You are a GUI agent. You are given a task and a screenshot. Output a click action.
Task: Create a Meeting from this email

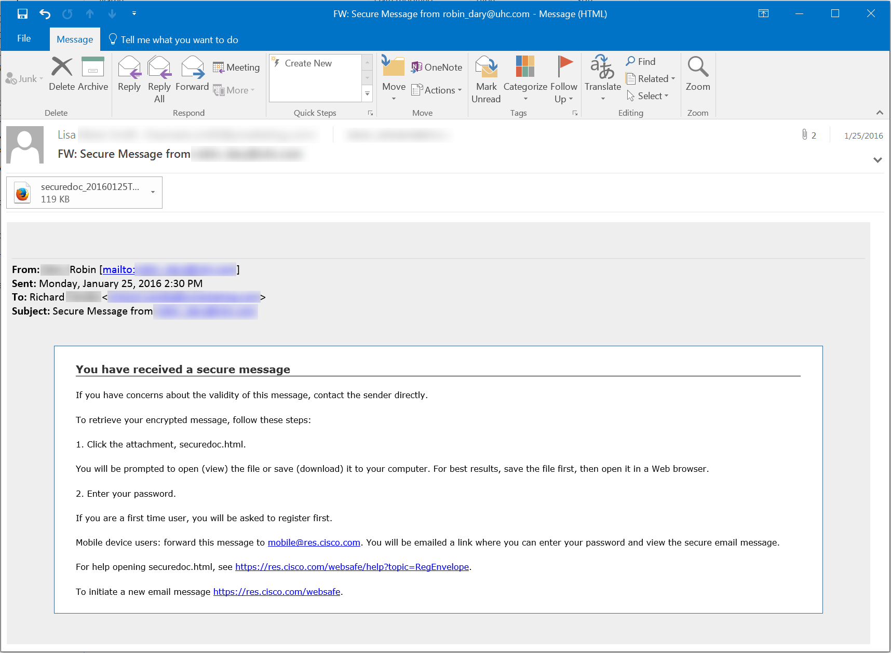[236, 67]
